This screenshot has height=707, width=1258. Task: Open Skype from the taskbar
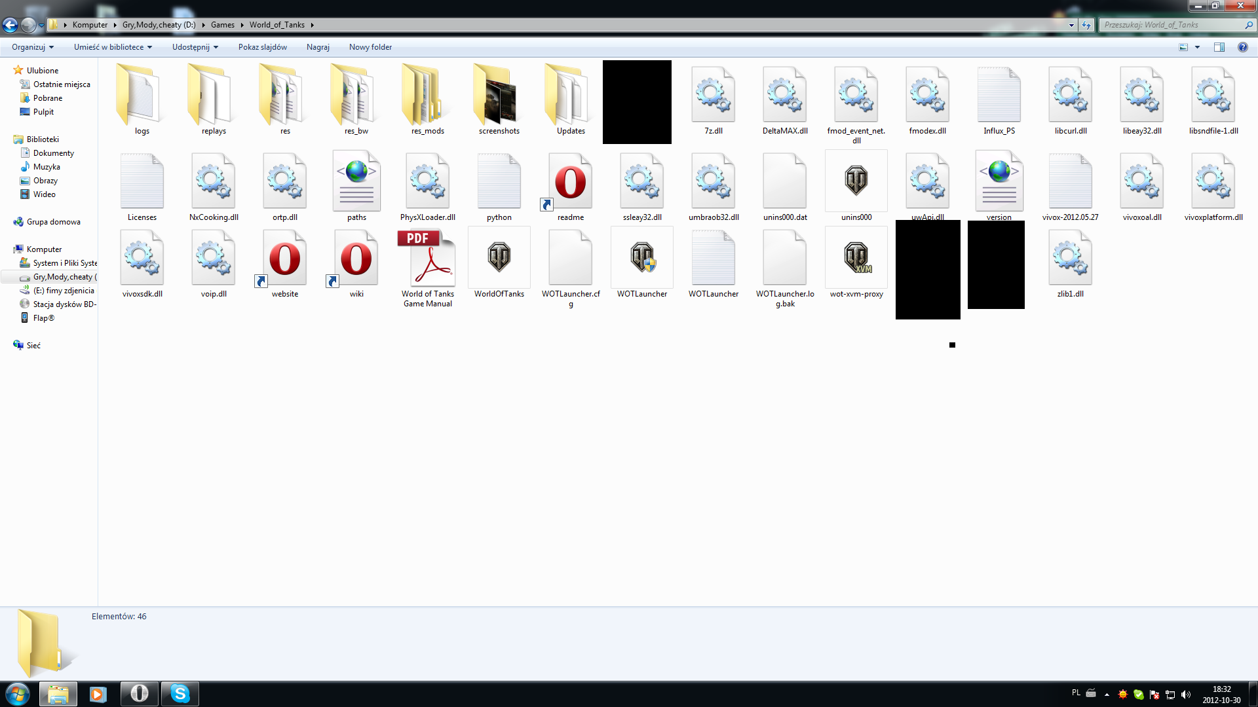pyautogui.click(x=180, y=694)
